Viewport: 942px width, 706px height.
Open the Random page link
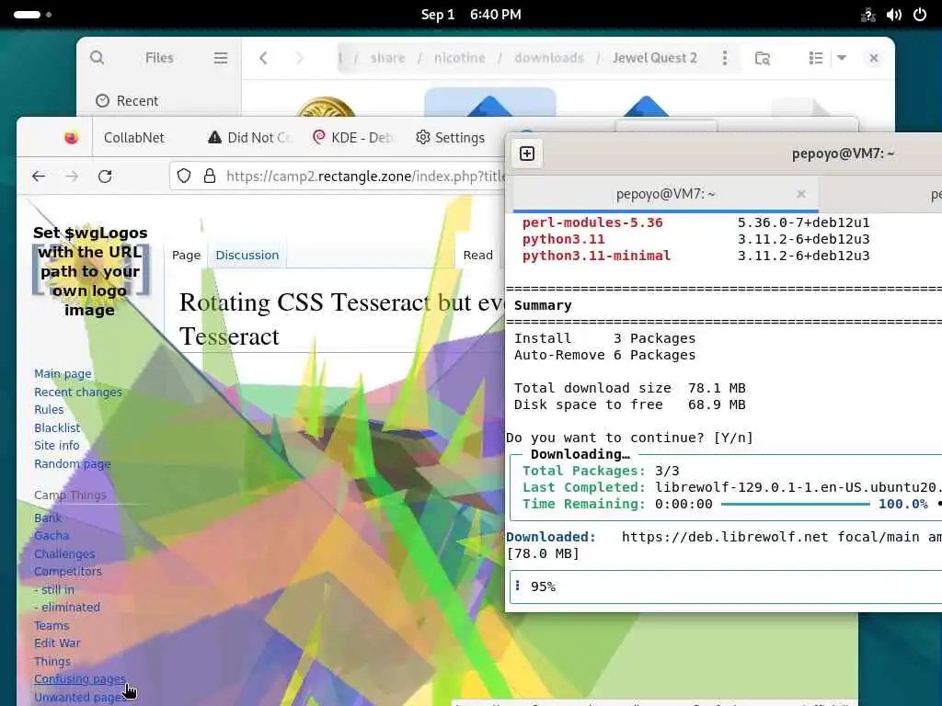(72, 463)
